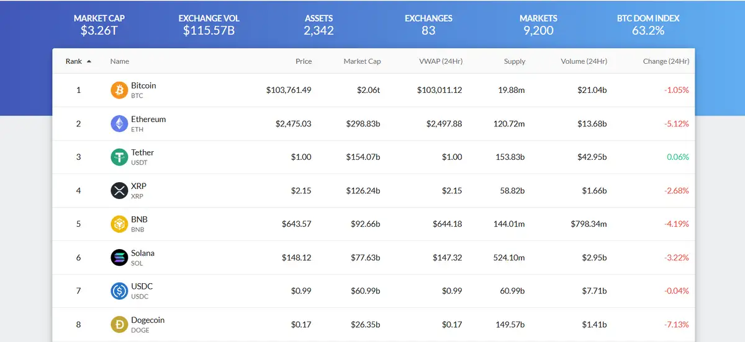The image size is (745, 342).
Task: Click the MARKETS 9,200 stat
Action: [538, 24]
